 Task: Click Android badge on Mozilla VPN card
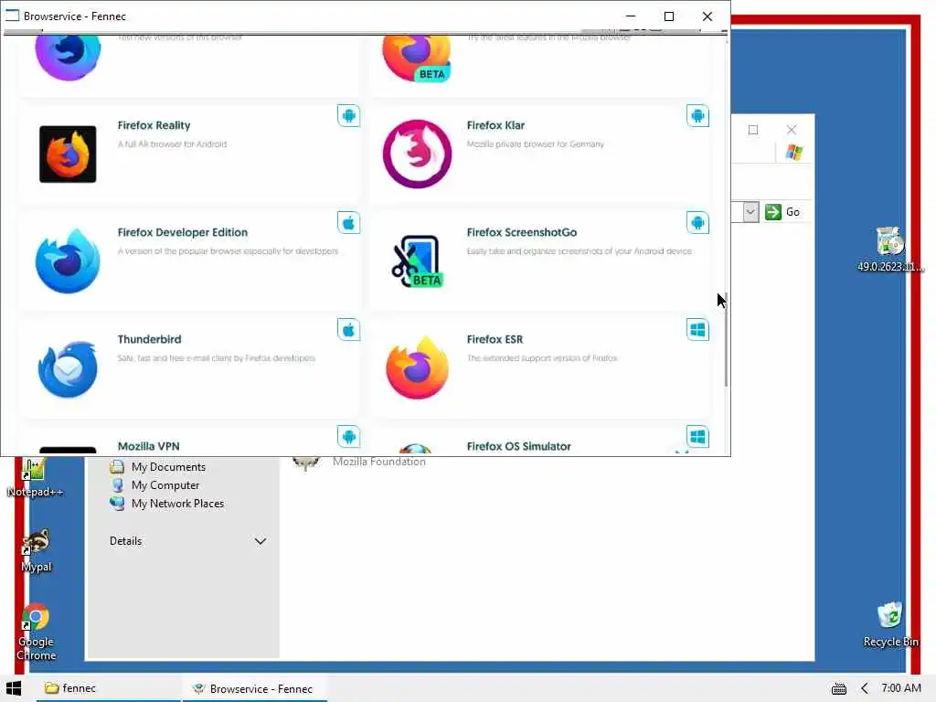click(x=348, y=436)
